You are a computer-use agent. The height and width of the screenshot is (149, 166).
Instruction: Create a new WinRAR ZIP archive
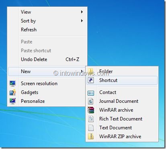(x=122, y=137)
